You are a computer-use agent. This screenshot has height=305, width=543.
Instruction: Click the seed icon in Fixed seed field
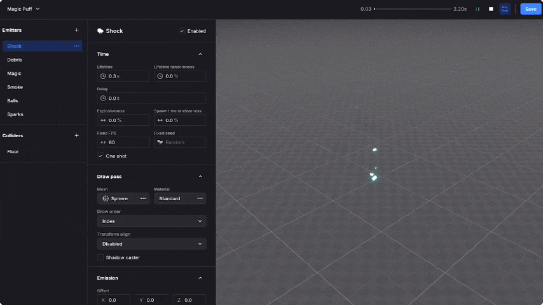click(x=160, y=142)
